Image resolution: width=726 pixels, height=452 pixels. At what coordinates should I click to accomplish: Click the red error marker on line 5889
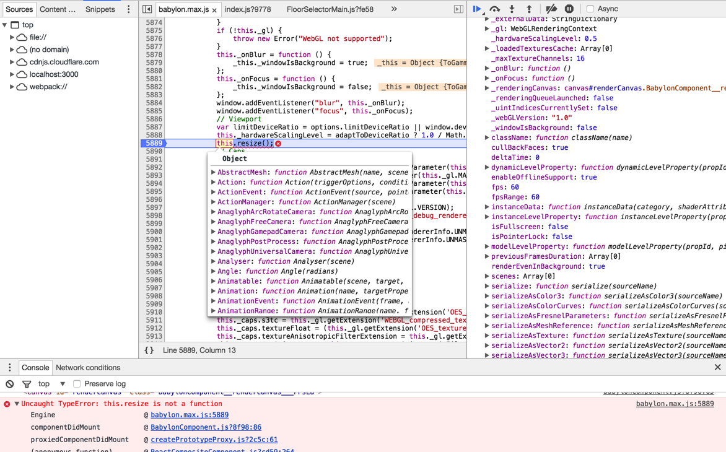point(278,144)
